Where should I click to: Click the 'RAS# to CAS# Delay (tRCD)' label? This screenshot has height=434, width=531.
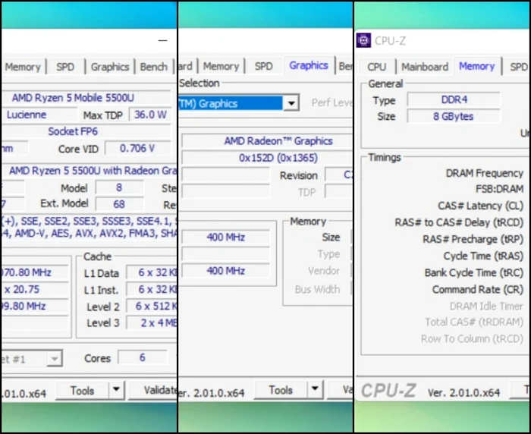coord(459,222)
